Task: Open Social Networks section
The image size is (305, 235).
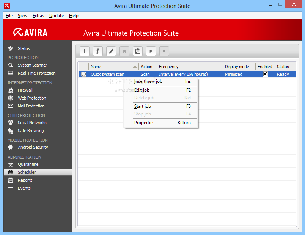Action: (32, 123)
